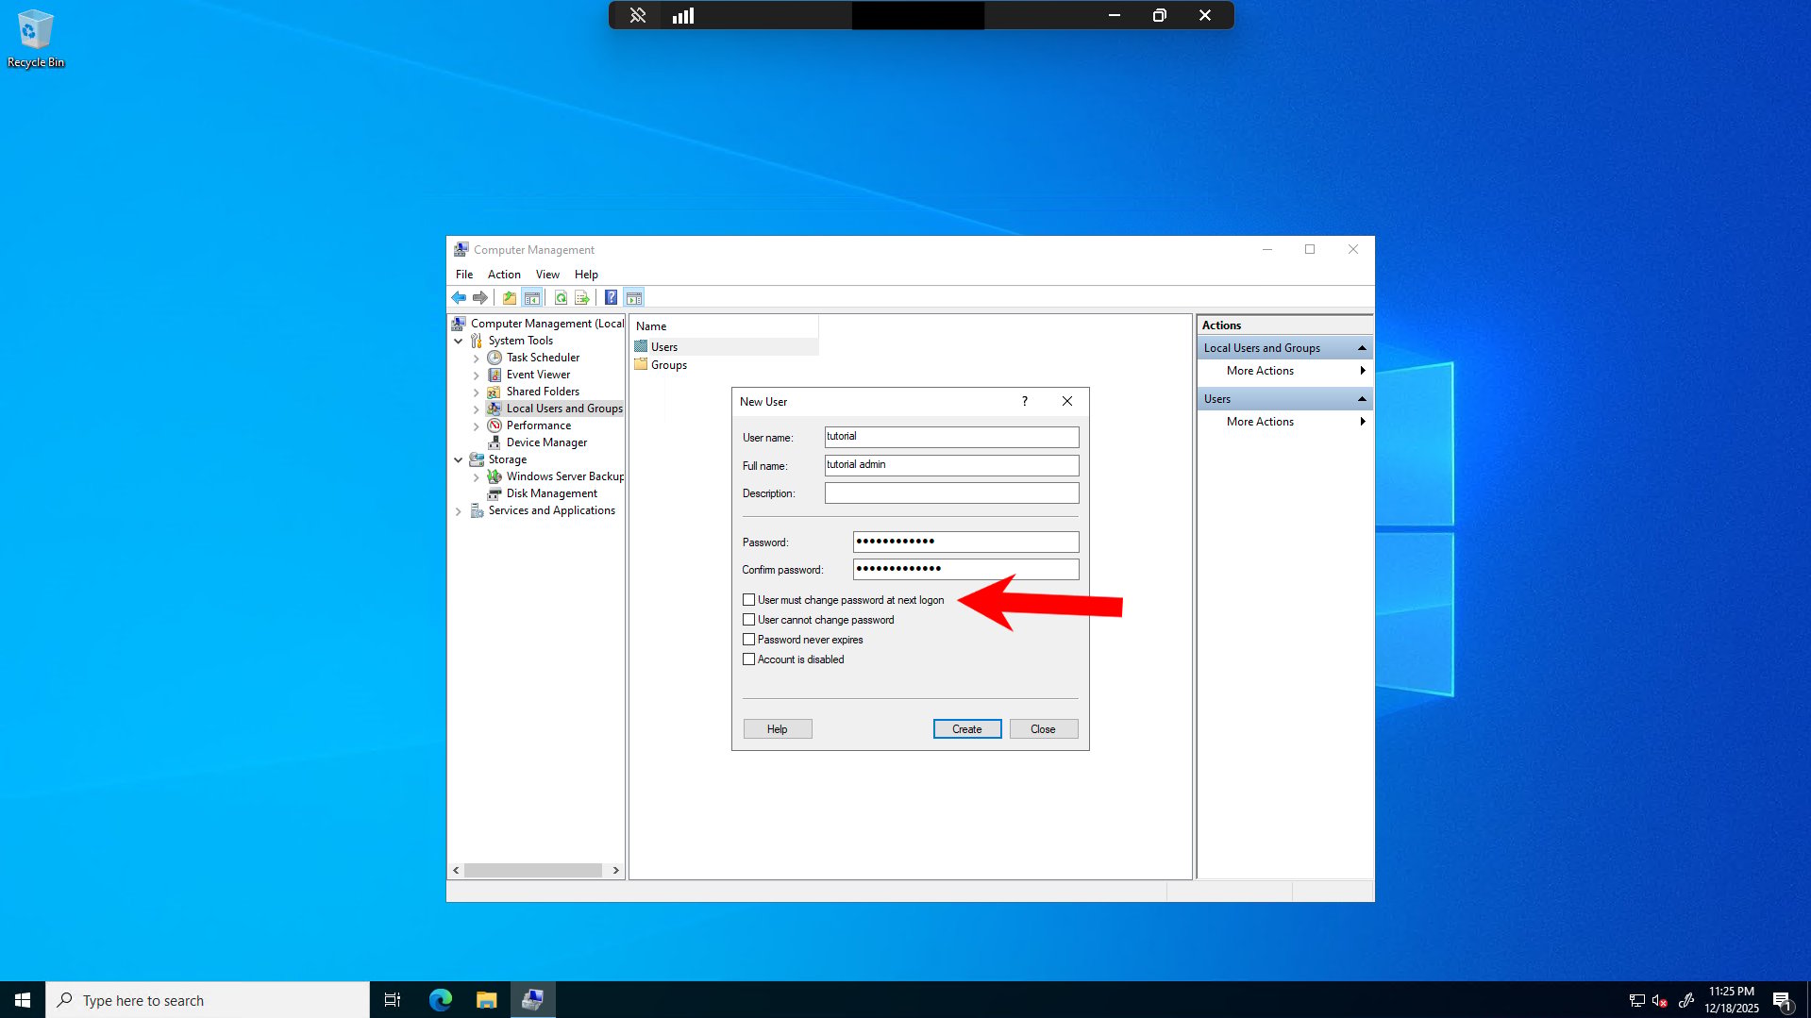1811x1018 pixels.
Task: Open the View menu
Action: [547, 275]
